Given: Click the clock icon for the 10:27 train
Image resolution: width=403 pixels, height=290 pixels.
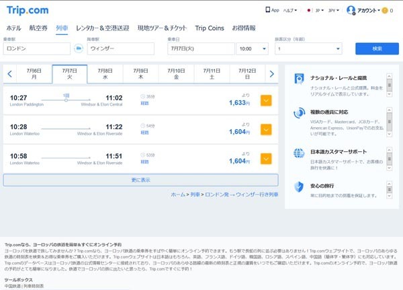Looking at the screenshot, I should (x=142, y=97).
